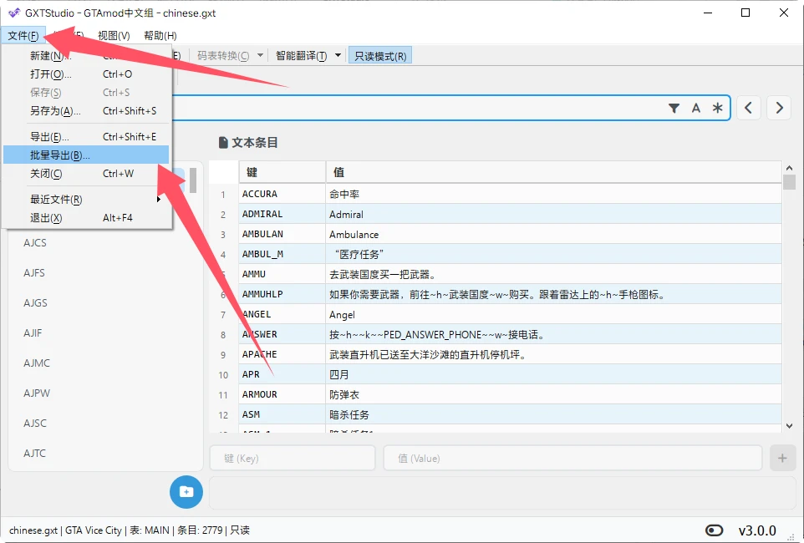This screenshot has height=543, width=804.
Task: Open the 码表转换(C) dropdown arrow
Action: pos(260,55)
